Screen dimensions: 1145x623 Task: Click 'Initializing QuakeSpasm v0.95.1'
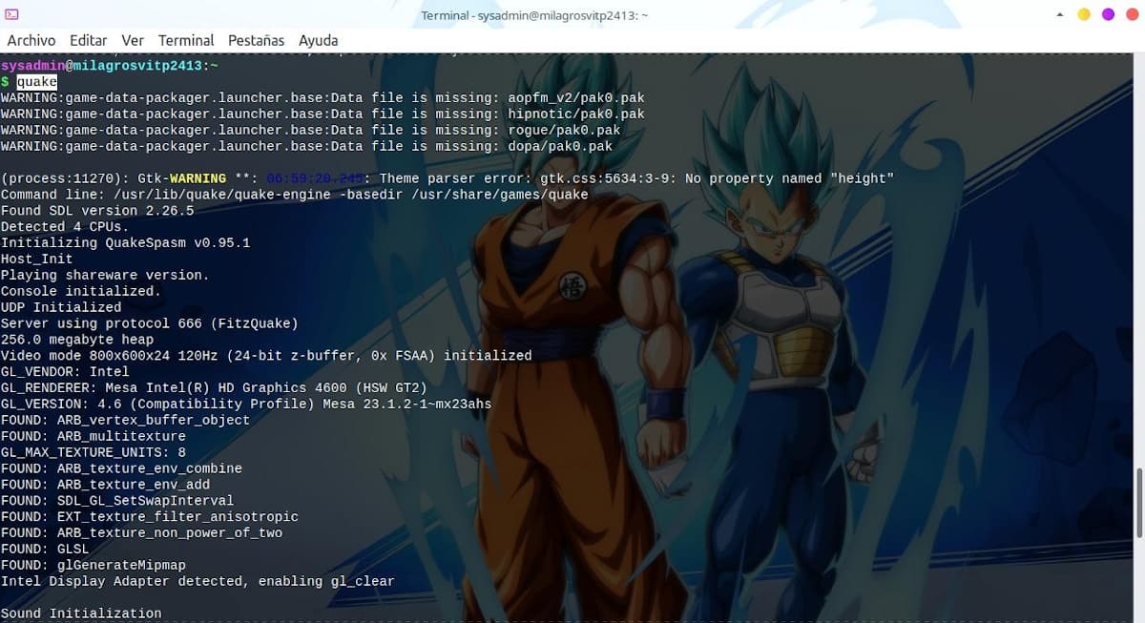(x=125, y=243)
